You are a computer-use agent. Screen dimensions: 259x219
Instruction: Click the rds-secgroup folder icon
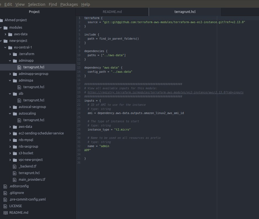pos(15,147)
